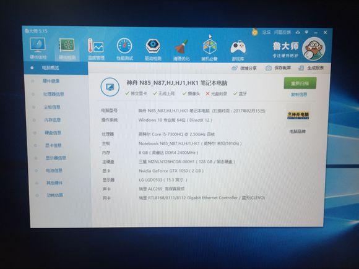Click the 无线上网 checkmark feature
The width and height of the screenshot is (359, 269).
[164, 93]
